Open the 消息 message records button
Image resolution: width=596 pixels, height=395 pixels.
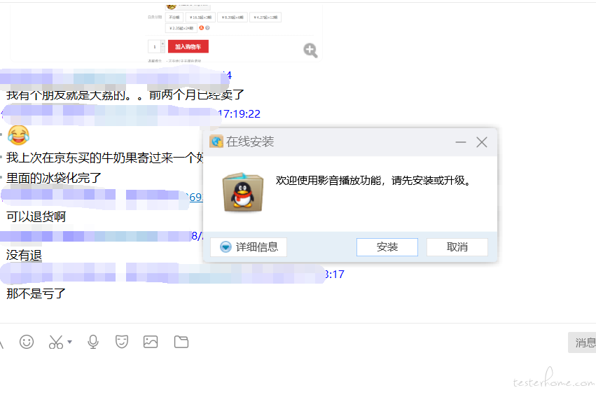point(582,342)
